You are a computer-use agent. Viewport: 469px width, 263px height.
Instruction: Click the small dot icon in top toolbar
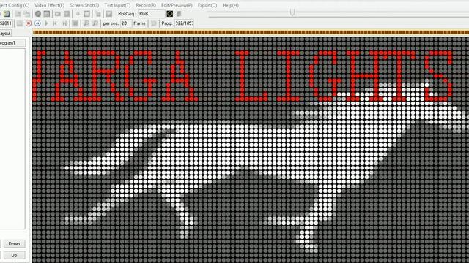pyautogui.click(x=78, y=14)
